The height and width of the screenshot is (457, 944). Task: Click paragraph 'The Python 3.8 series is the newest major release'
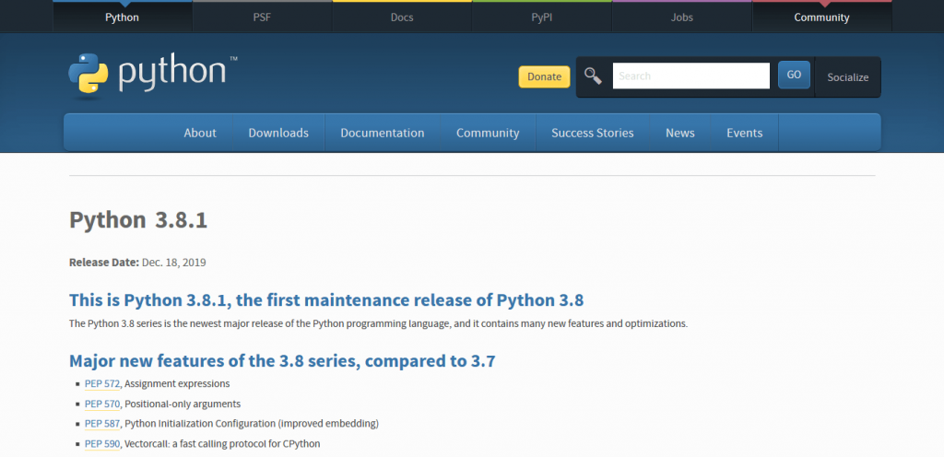(x=378, y=323)
